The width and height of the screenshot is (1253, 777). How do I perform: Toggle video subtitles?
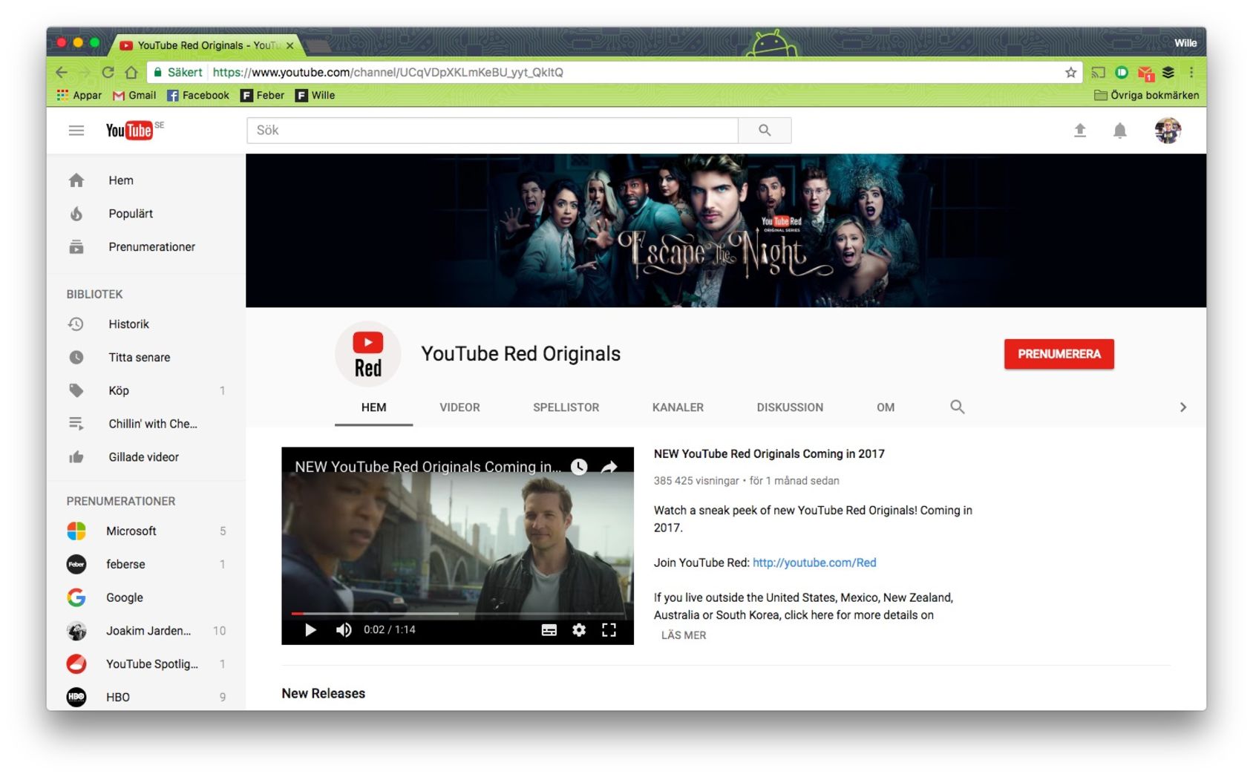click(x=549, y=630)
